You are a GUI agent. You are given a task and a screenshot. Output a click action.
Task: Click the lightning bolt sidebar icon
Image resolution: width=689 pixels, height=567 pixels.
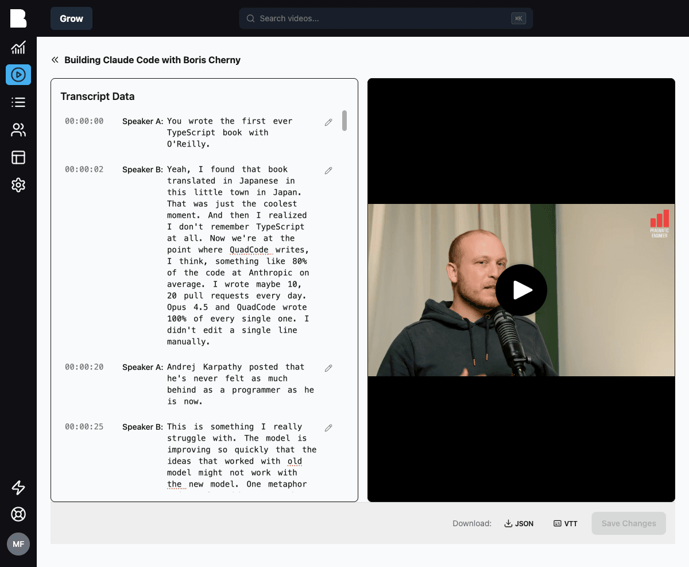click(x=18, y=488)
